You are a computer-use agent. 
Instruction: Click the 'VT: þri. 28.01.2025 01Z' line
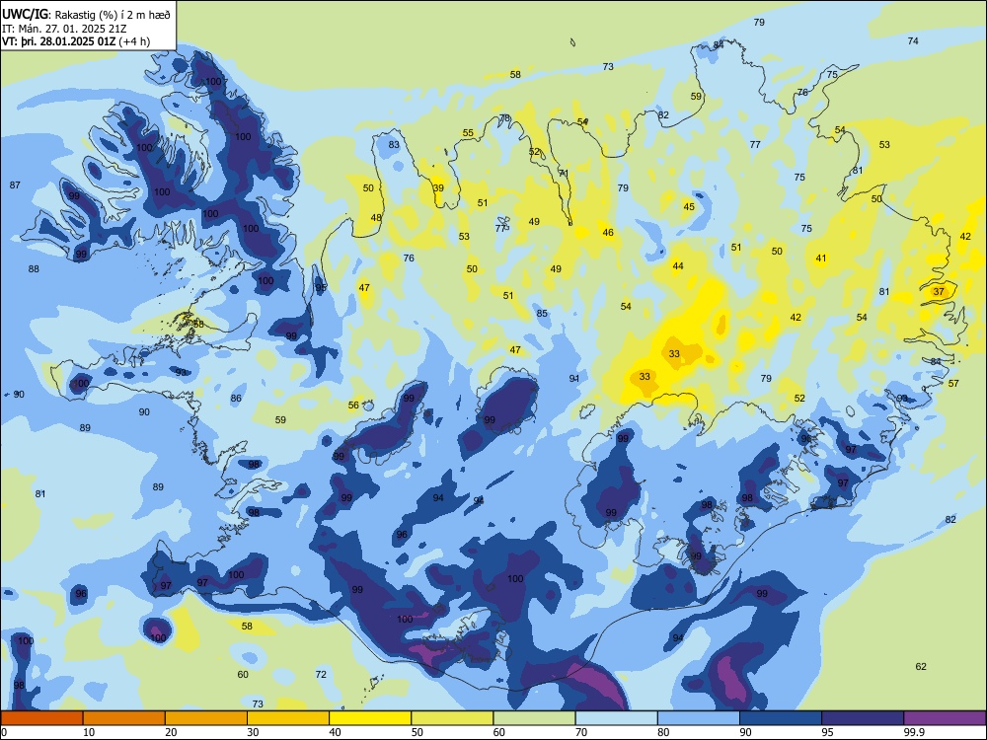coord(58,41)
